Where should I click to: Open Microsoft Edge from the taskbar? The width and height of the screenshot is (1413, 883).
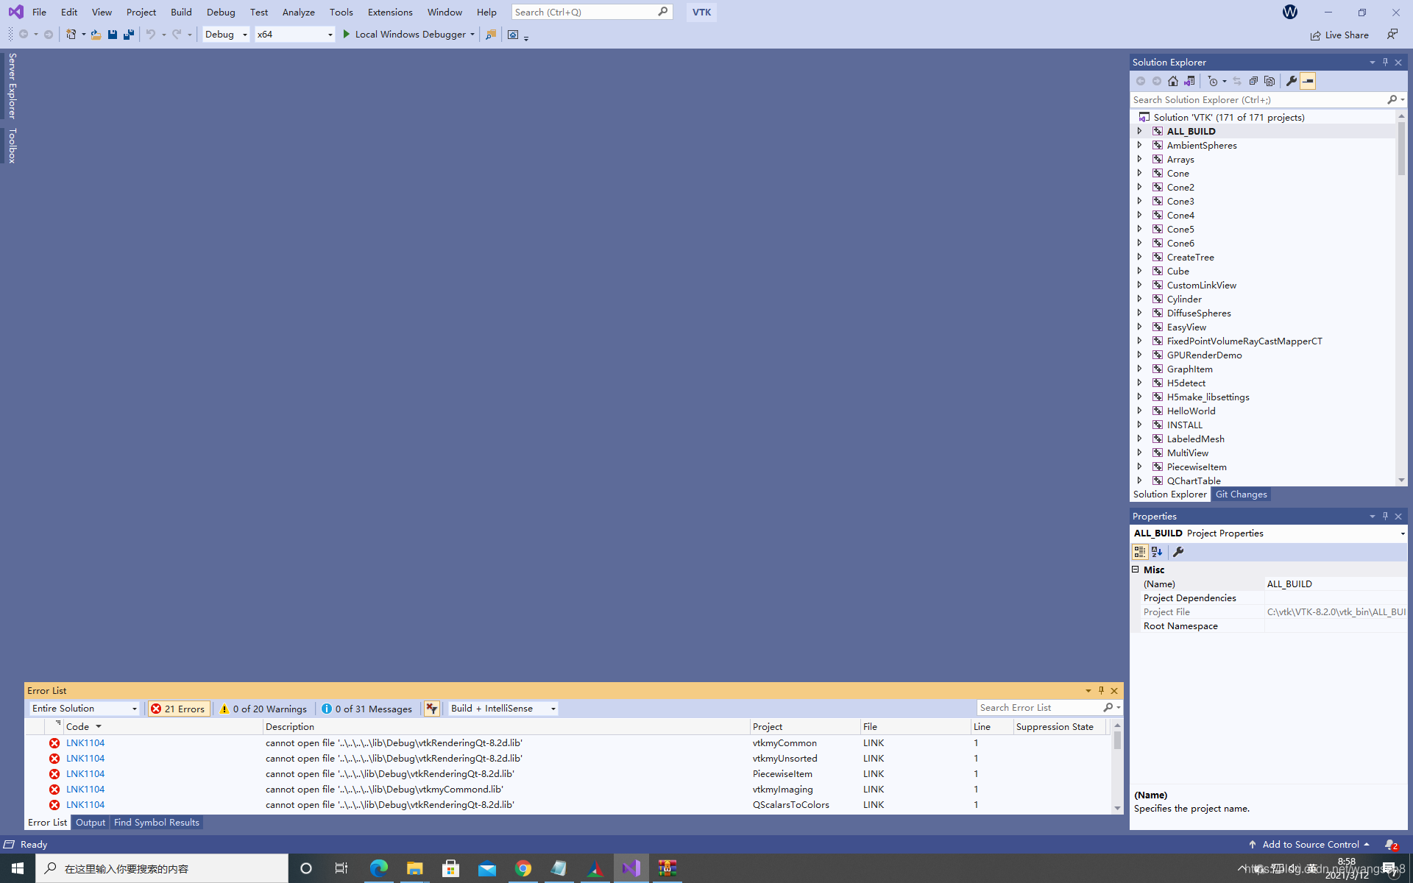[x=378, y=868]
